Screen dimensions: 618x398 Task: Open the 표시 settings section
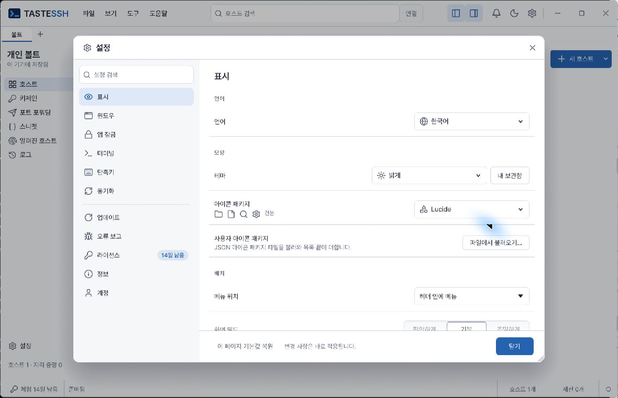[x=136, y=97]
